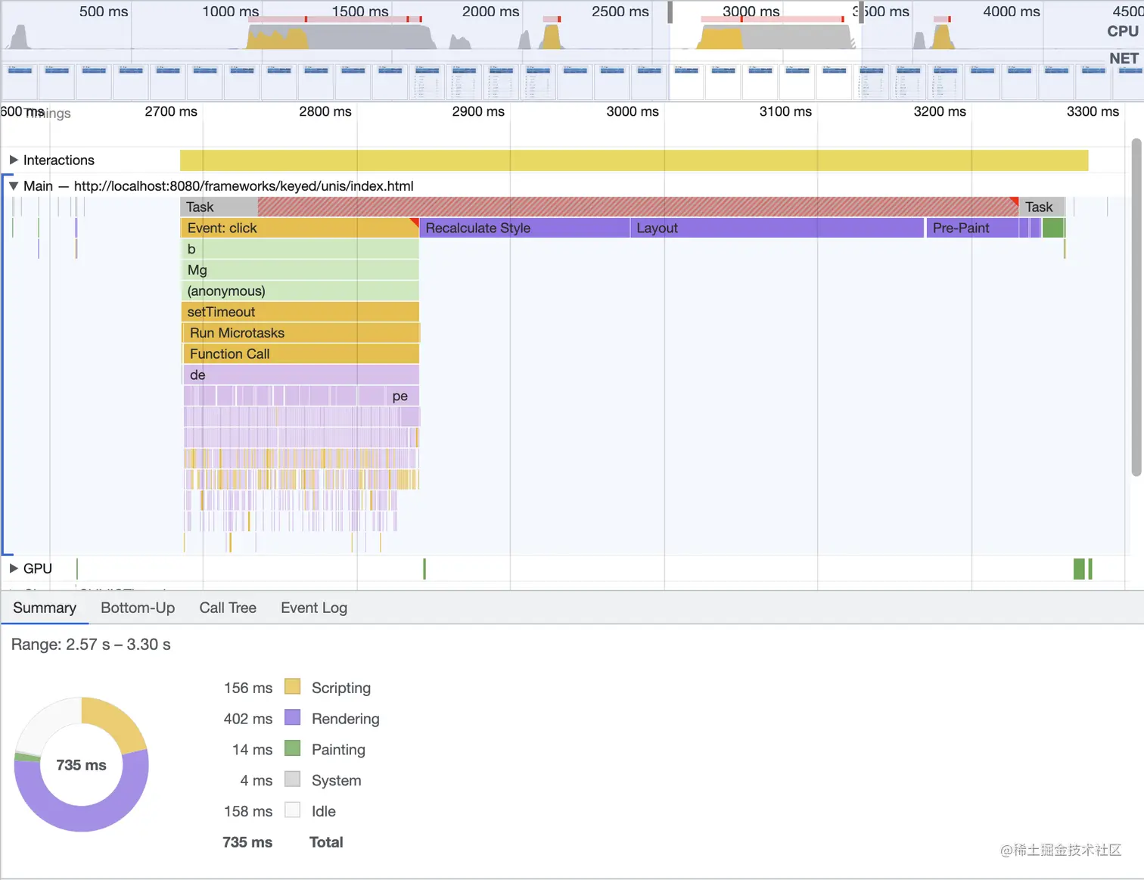
Task: Select the (anonymous) function entry
Action: [300, 291]
